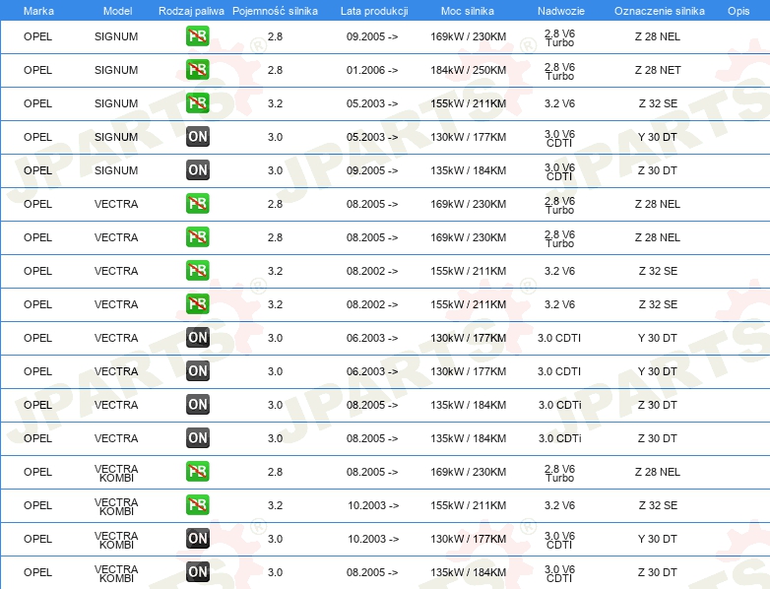Image resolution: width=770 pixels, height=589 pixels.
Task: Click 10.2003 -> in the VECTRA KOMBI Z 32 SE row
Action: [373, 505]
